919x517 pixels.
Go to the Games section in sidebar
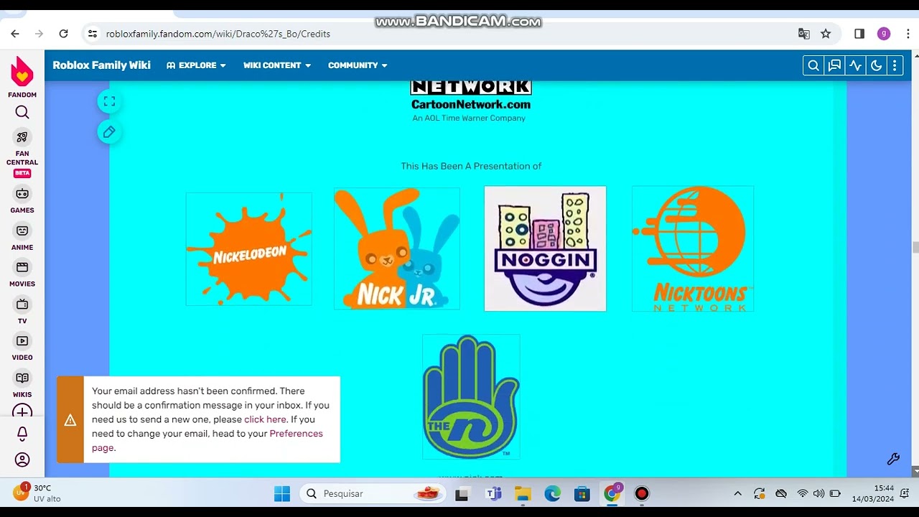pyautogui.click(x=22, y=200)
